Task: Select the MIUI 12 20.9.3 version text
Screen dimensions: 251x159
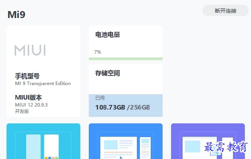Action: (31, 105)
